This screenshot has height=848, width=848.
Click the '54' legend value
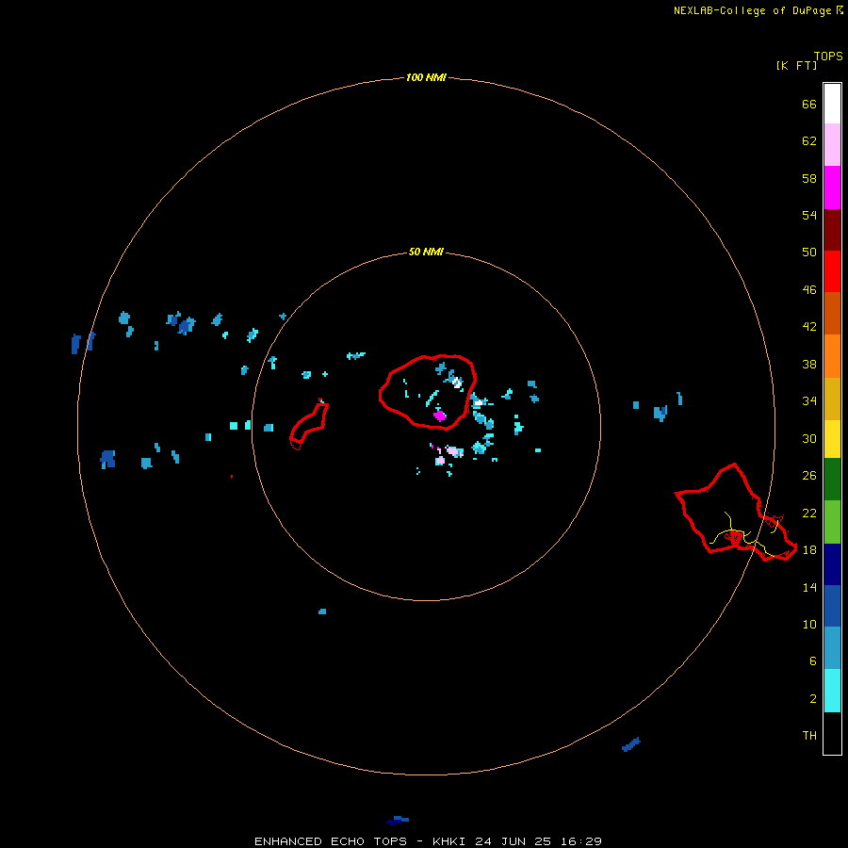click(x=809, y=215)
